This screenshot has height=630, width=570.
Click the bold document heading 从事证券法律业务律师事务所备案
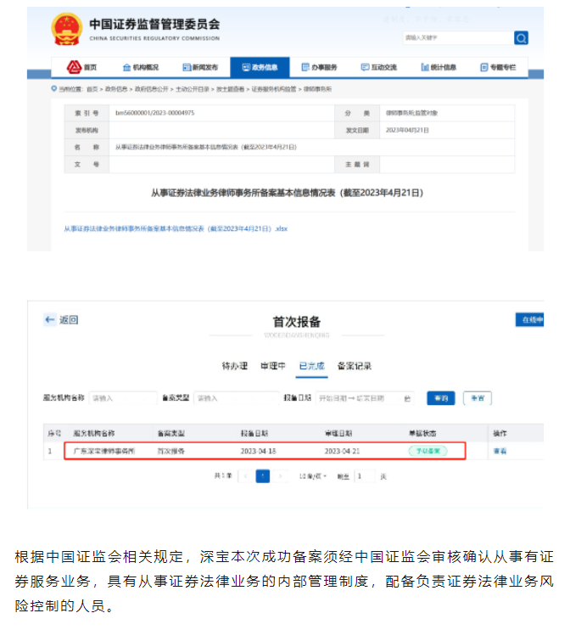coord(287,193)
